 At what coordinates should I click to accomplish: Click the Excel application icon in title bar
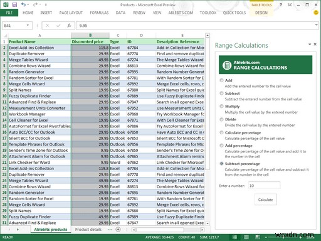pos(6,4)
